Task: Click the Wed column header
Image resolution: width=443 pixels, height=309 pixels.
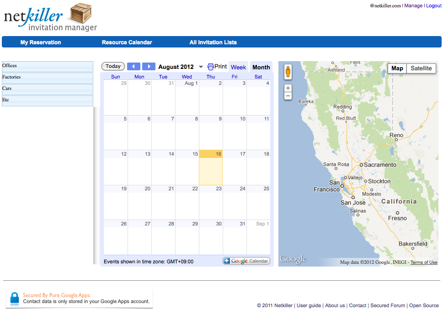Action: (x=187, y=77)
